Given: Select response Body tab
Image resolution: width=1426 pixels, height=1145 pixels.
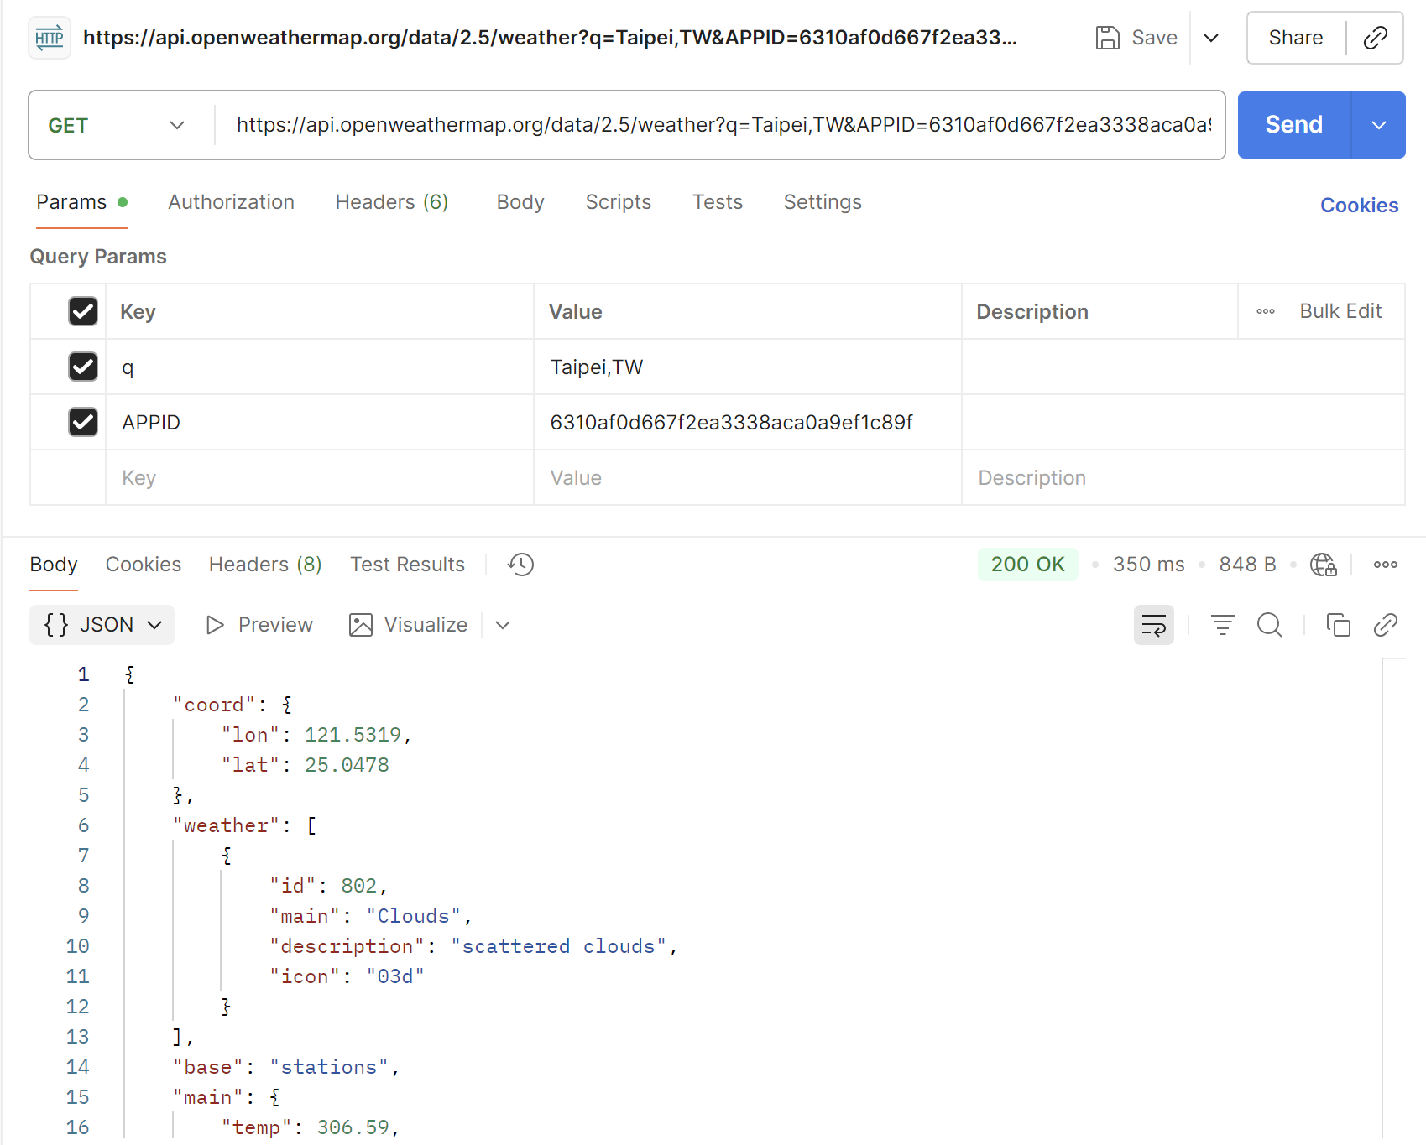Looking at the screenshot, I should point(54,565).
